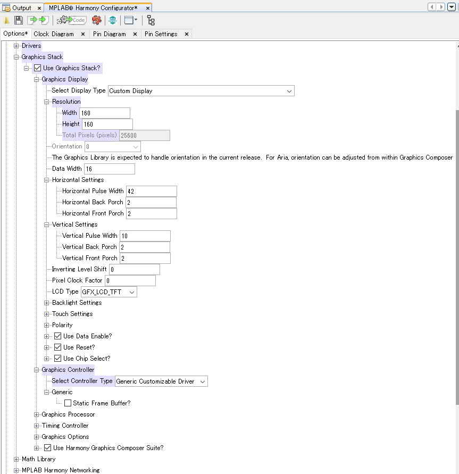The image size is (459, 474).
Task: Click the Vertical Front Porch field
Action: pos(145,259)
